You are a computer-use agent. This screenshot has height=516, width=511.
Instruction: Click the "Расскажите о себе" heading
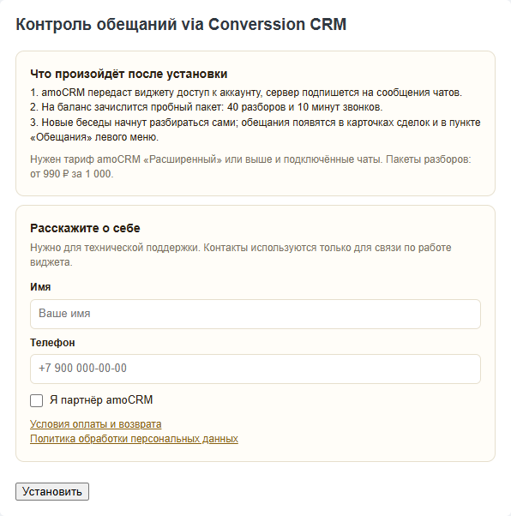pyautogui.click(x=85, y=228)
